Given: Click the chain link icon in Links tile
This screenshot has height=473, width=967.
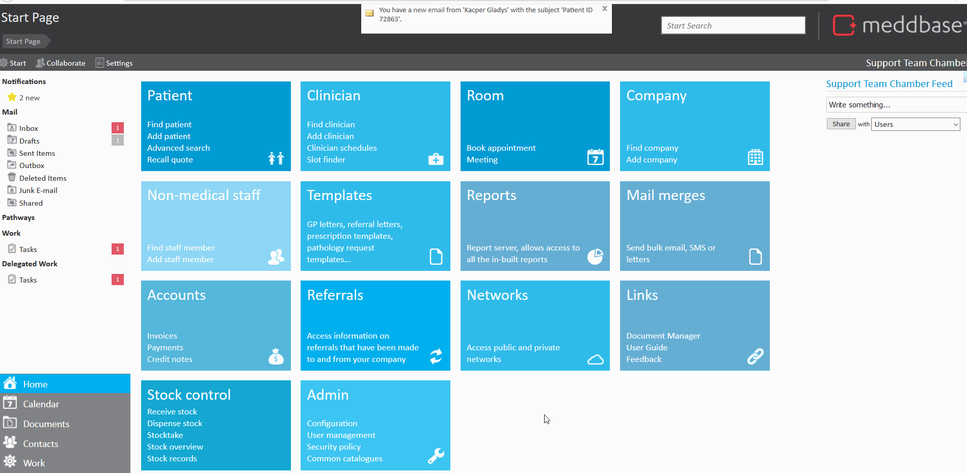Looking at the screenshot, I should click(x=755, y=356).
